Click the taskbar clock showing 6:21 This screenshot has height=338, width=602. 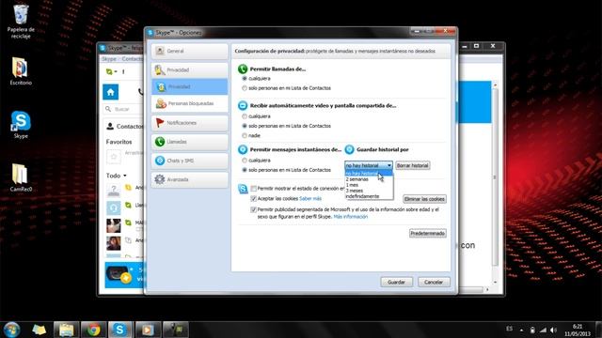[578, 330]
